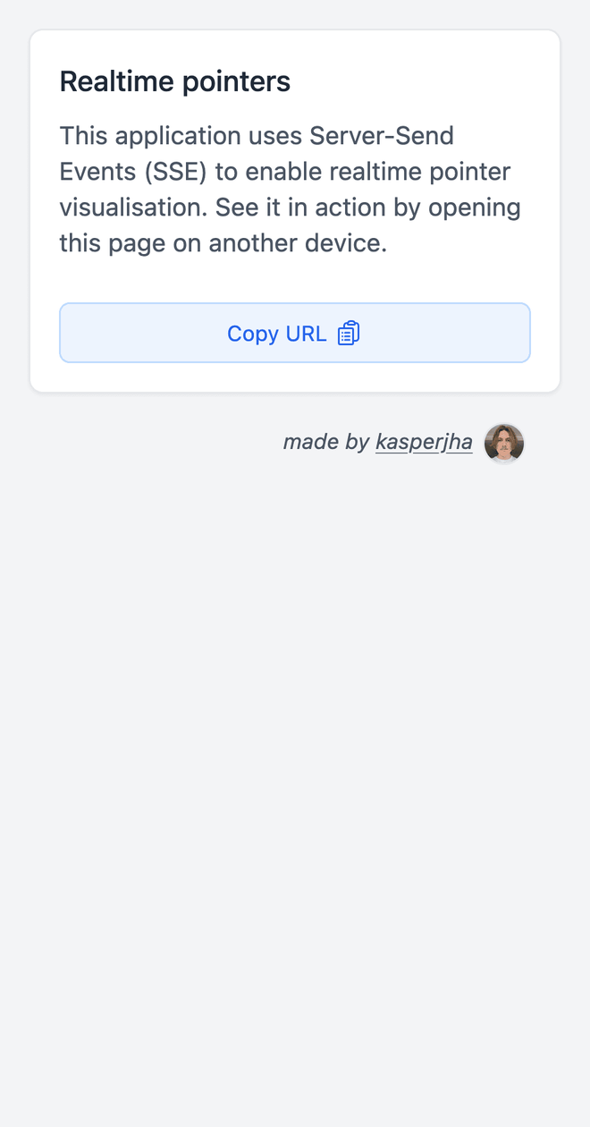This screenshot has height=1127, width=590.
Task: Click the "Realtime pointers" heading
Action: [x=175, y=82]
